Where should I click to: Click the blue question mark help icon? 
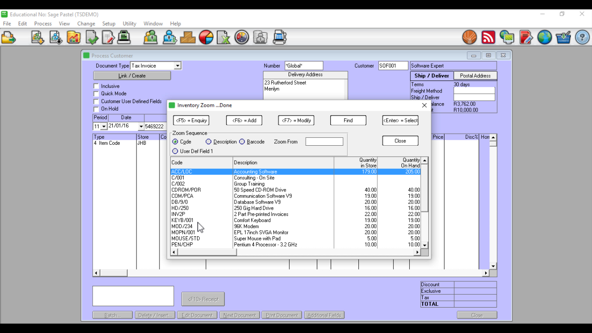582,37
